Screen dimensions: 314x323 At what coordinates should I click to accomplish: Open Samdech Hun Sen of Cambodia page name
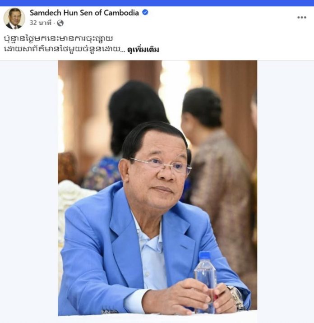[x=84, y=13]
